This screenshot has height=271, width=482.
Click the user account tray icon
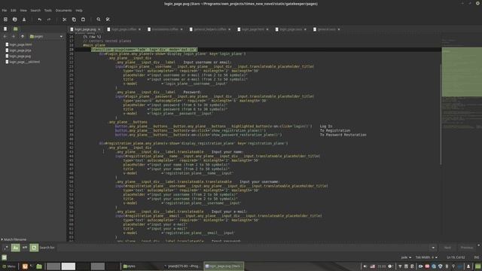coord(468,266)
